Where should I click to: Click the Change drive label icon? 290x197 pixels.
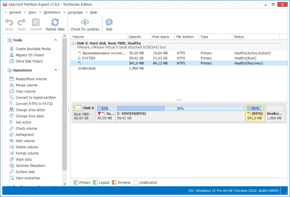tap(11, 116)
